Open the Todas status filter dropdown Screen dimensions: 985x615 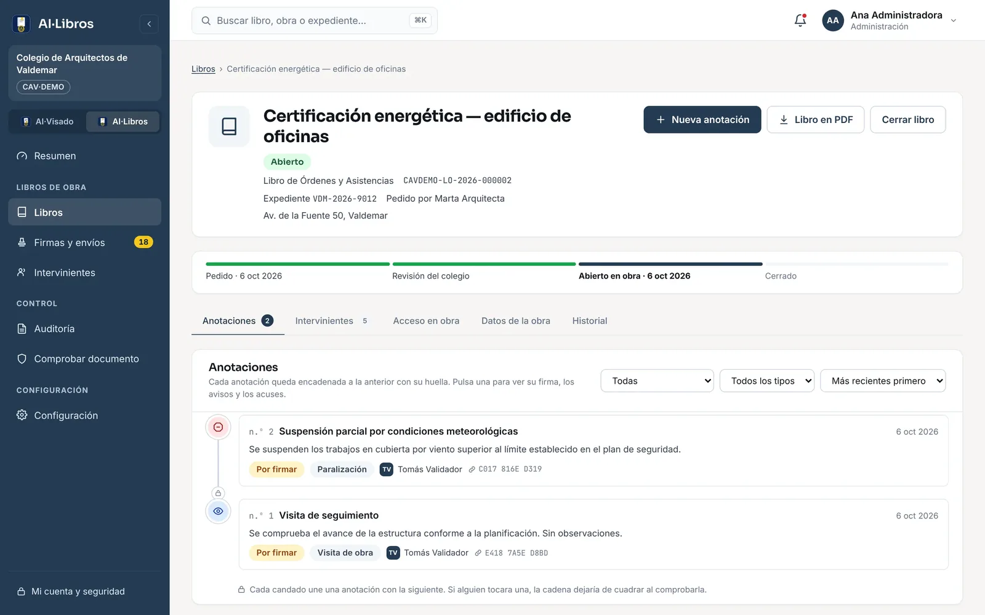click(x=657, y=381)
